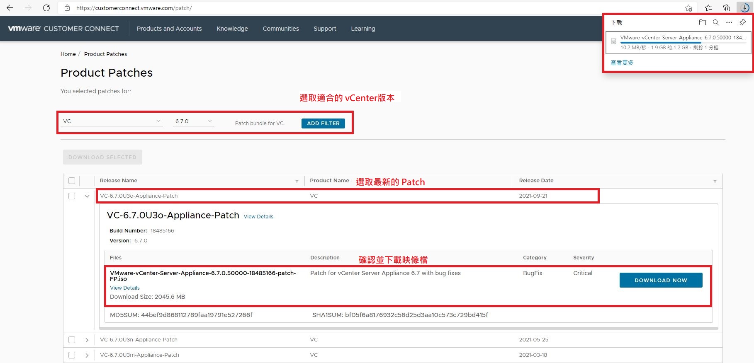Select the VMware-vCenter-Server-Appliance download item

click(x=679, y=42)
